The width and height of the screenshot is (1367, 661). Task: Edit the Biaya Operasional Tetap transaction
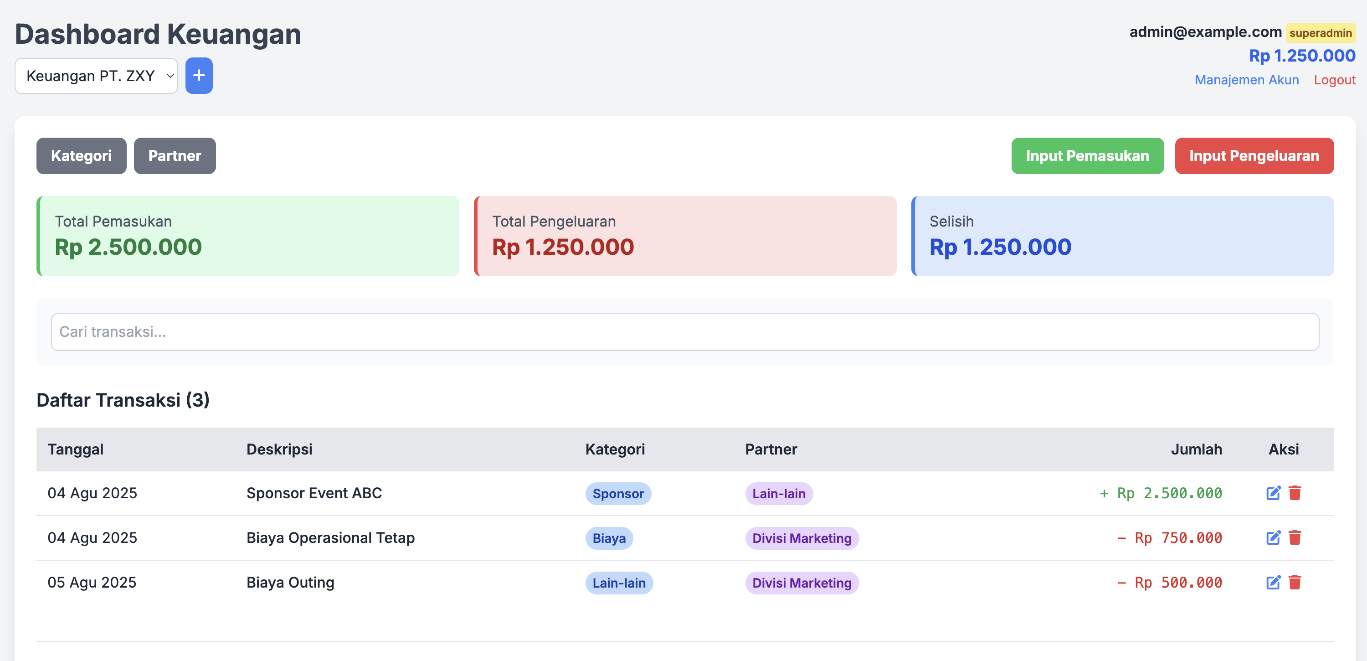pos(1273,538)
